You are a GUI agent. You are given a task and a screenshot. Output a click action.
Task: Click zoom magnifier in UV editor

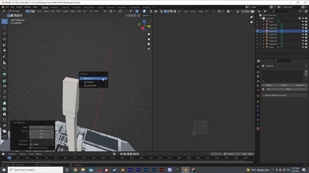pyautogui.click(x=251, y=17)
